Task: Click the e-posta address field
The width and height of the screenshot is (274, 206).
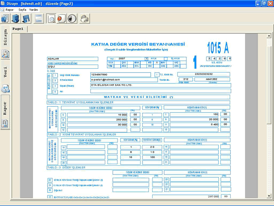Action: coord(124,80)
